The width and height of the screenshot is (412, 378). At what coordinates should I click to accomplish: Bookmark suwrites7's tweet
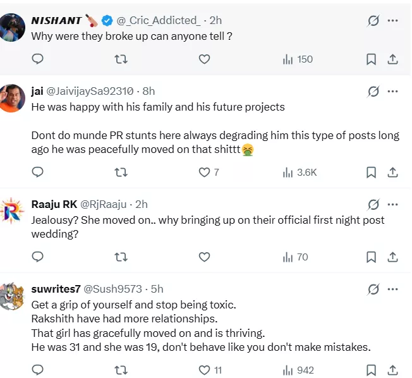click(x=372, y=370)
